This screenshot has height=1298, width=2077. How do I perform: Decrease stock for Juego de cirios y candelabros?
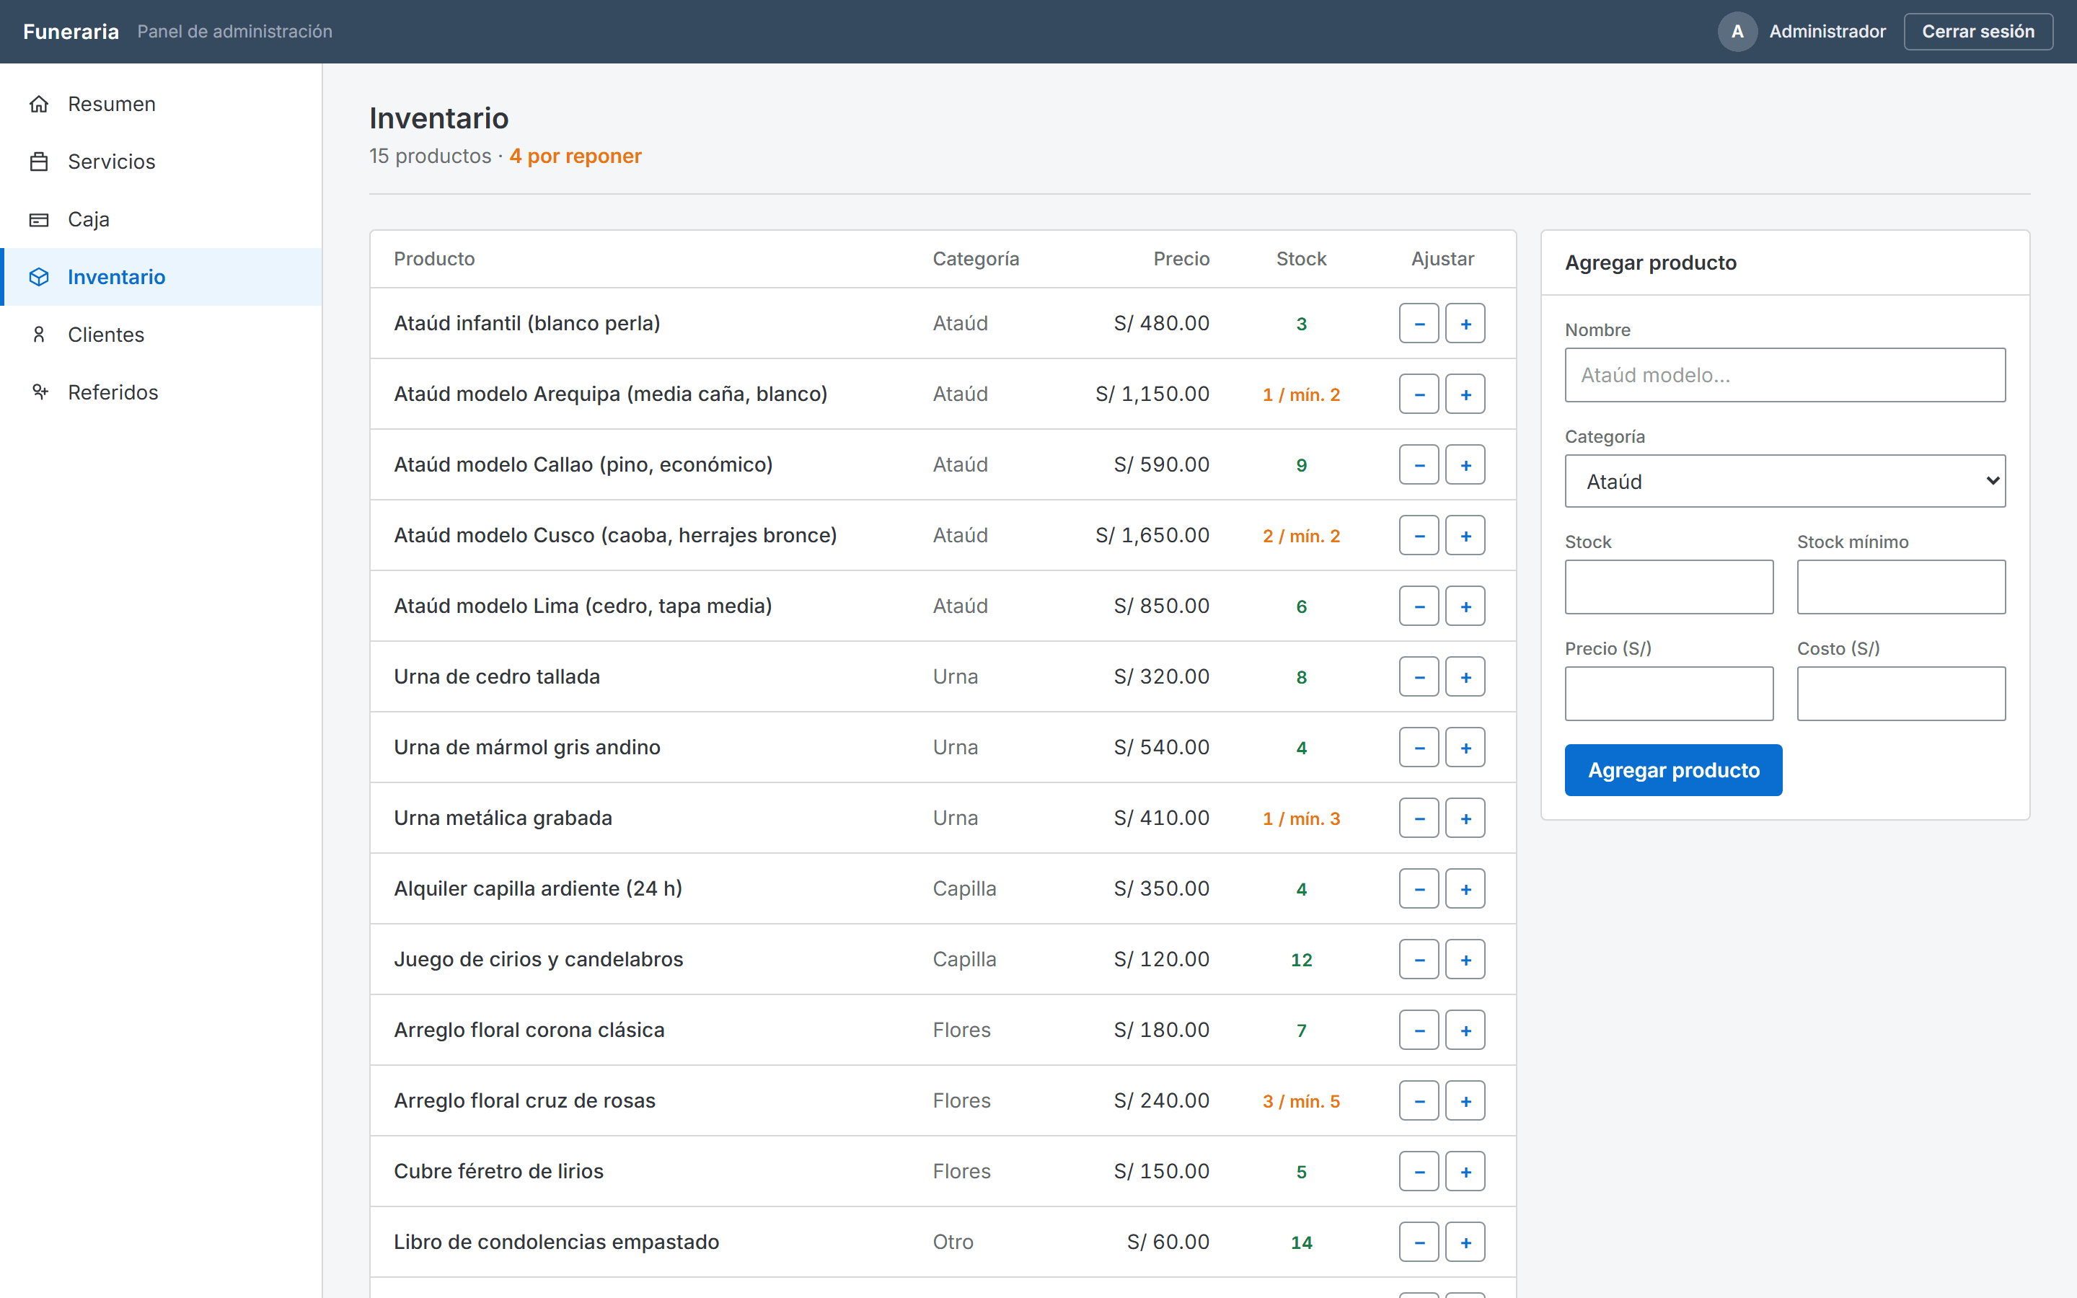(1419, 960)
